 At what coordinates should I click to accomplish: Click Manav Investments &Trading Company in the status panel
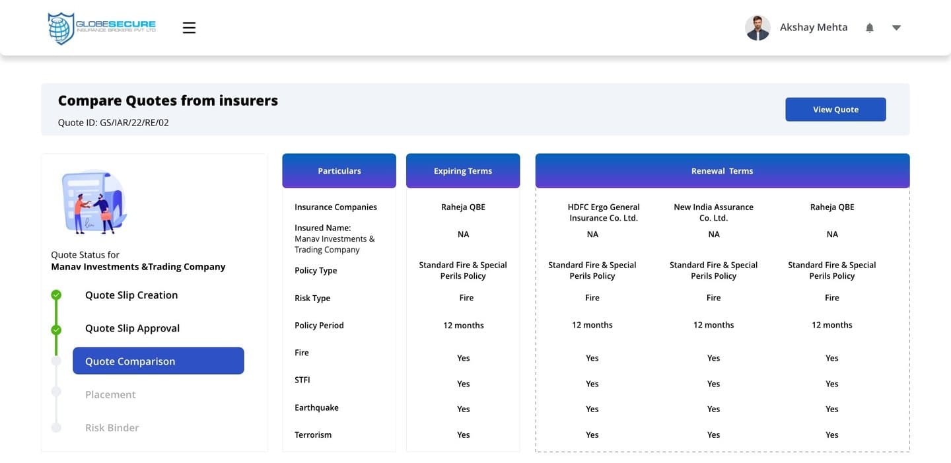[x=138, y=267]
